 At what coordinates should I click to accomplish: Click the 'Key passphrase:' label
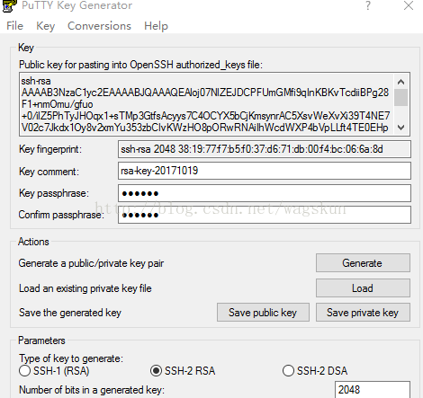click(x=54, y=193)
